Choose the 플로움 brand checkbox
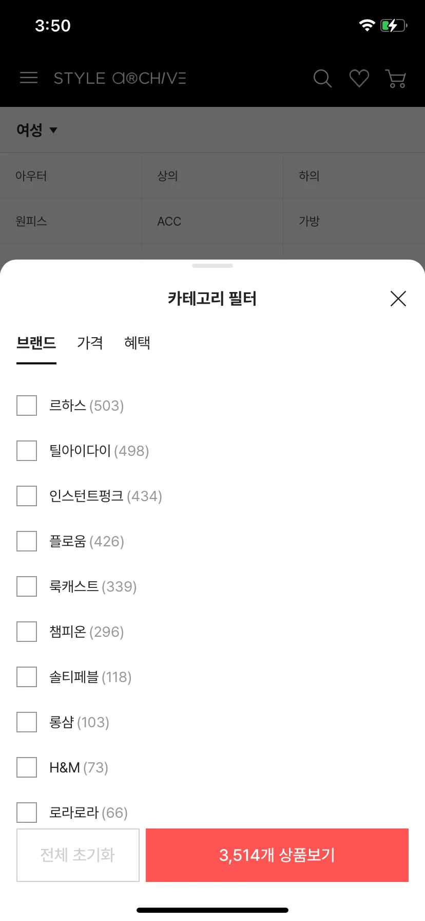This screenshot has width=425, height=921. (27, 541)
